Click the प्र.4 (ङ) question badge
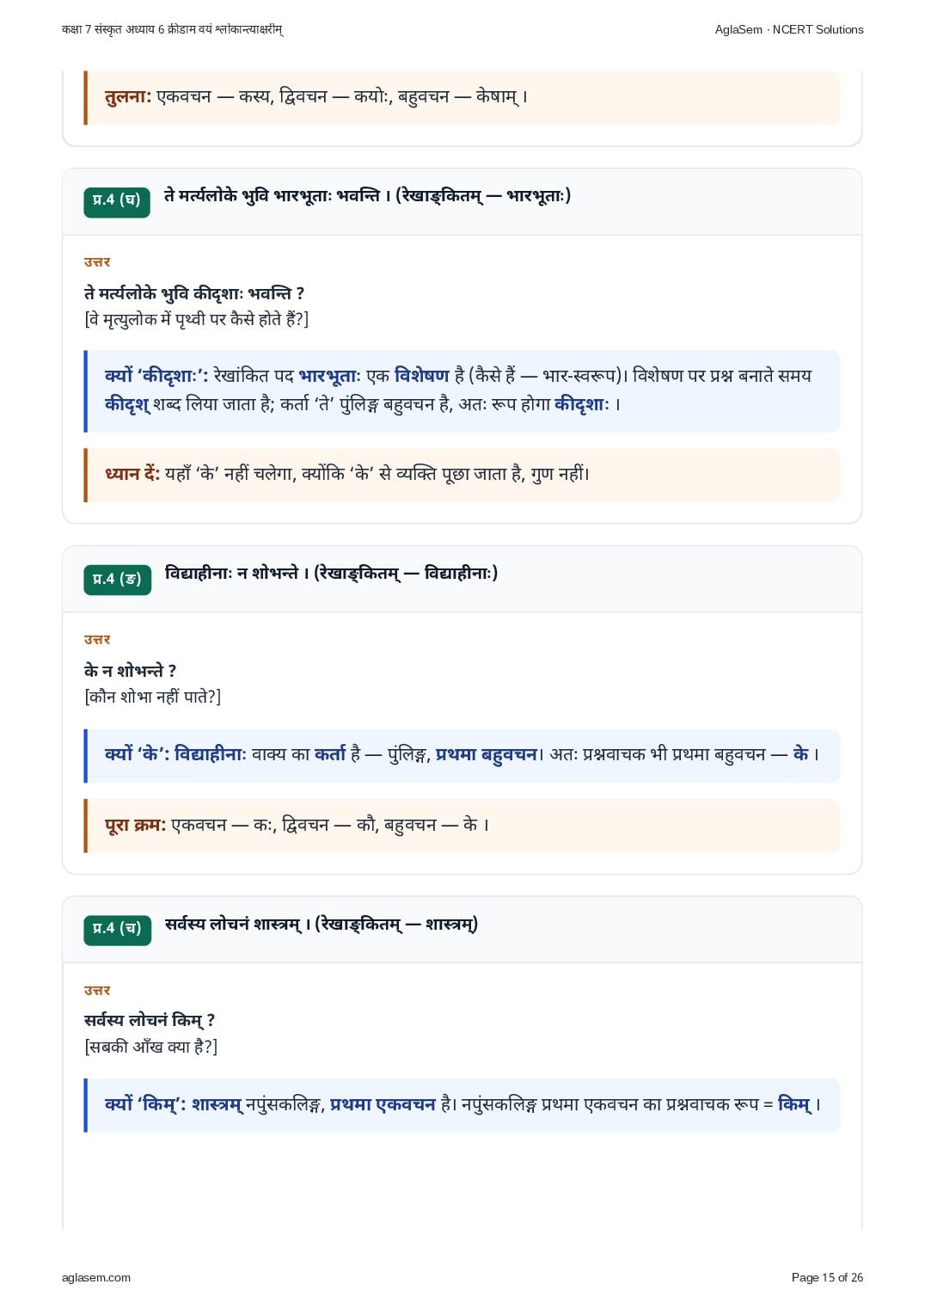The height and width of the screenshot is (1309, 925). [117, 579]
